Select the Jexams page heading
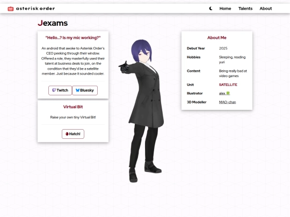The height and width of the screenshot is (217, 290). [53, 23]
